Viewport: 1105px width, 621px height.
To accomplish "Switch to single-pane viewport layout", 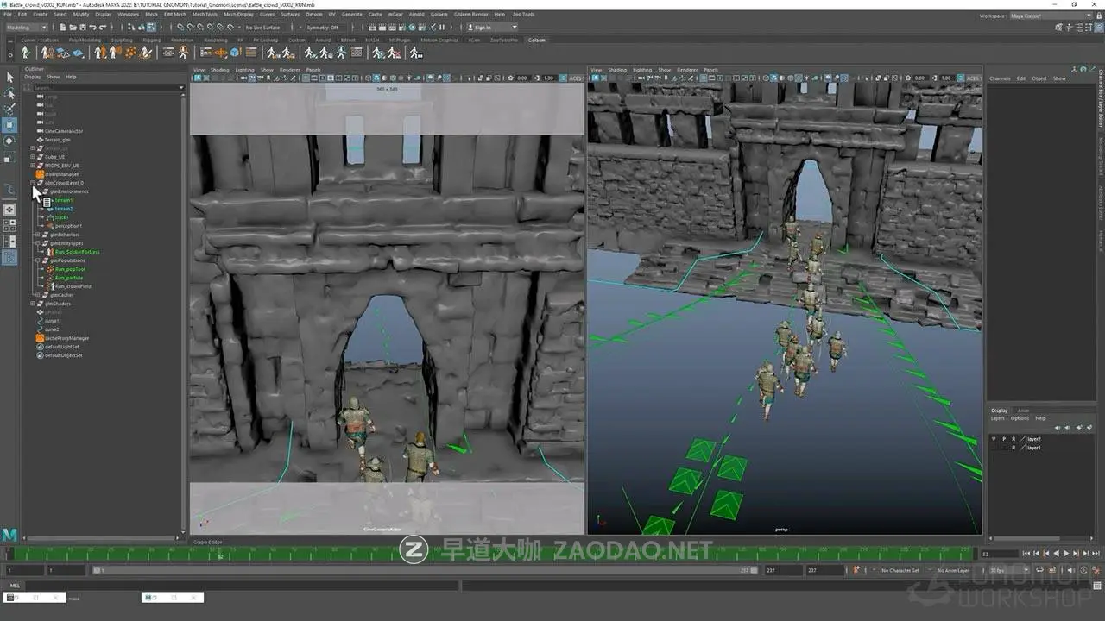I will (10, 209).
